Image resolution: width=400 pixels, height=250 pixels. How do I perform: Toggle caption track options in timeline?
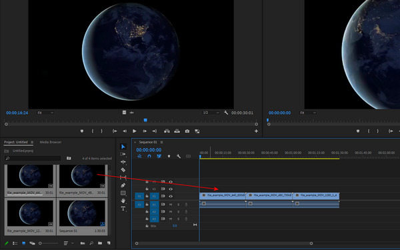point(188,156)
